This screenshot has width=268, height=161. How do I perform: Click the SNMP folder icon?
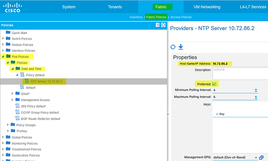17,93
